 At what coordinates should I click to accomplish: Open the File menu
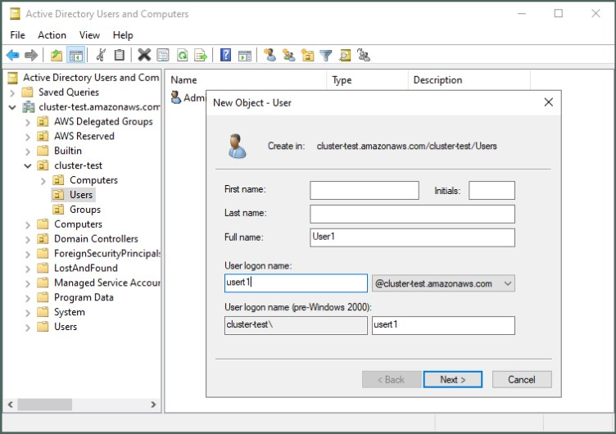[18, 35]
